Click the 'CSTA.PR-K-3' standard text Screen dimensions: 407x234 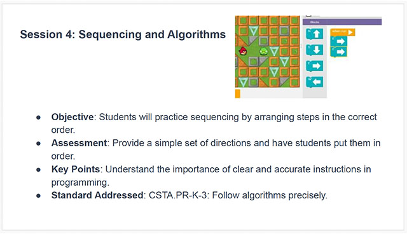tap(177, 195)
